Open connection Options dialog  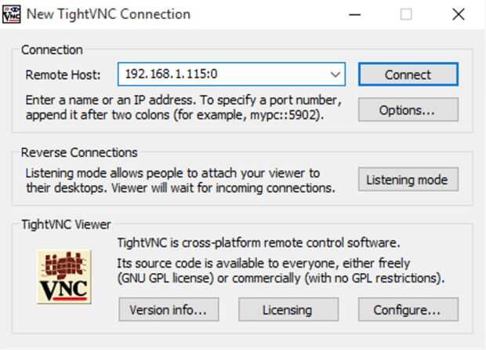click(408, 110)
